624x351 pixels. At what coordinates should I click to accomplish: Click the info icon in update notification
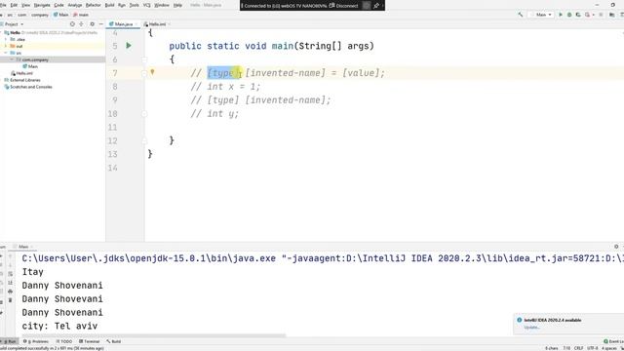tap(519, 320)
